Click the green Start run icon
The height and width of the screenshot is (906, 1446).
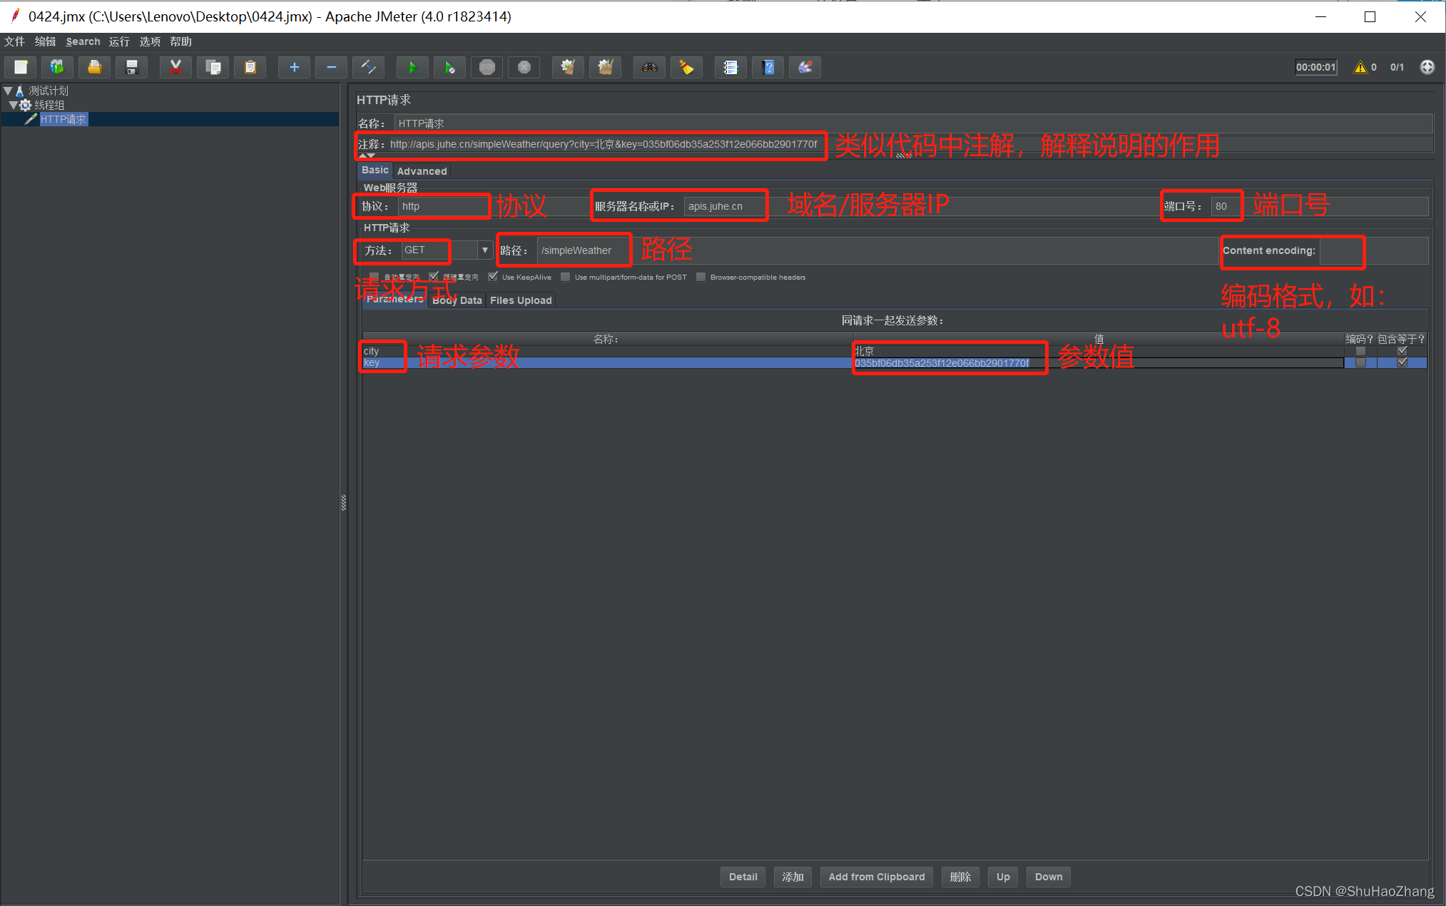(x=412, y=67)
